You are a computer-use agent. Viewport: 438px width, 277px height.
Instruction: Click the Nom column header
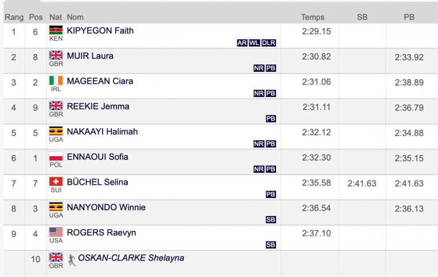pyautogui.click(x=75, y=17)
